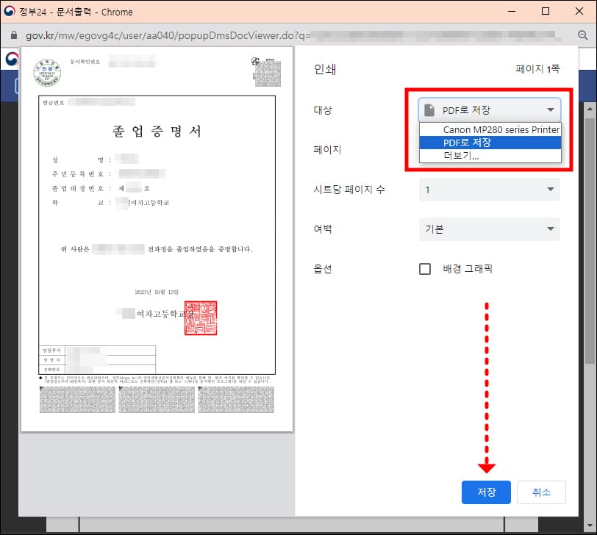Open the 시트당 페이지 수 dropdown
Image resolution: width=597 pixels, height=535 pixels.
coord(489,190)
